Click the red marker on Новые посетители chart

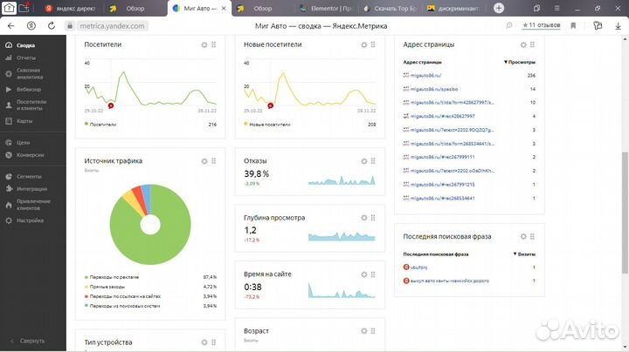pyautogui.click(x=270, y=105)
